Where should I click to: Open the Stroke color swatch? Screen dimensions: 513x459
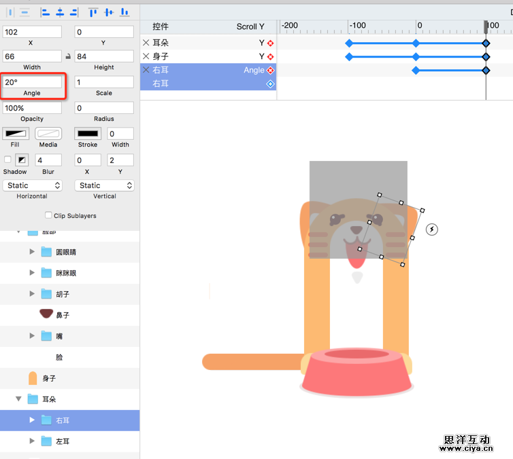pyautogui.click(x=88, y=134)
